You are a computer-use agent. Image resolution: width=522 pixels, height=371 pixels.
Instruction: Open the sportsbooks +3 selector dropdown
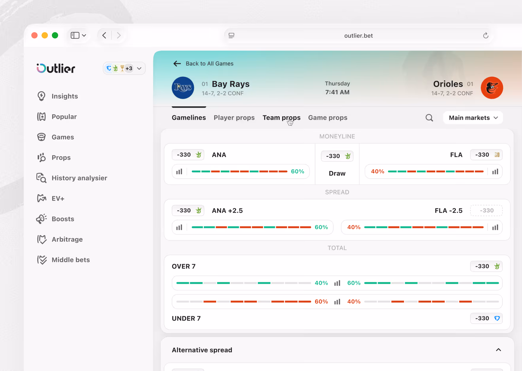(124, 68)
